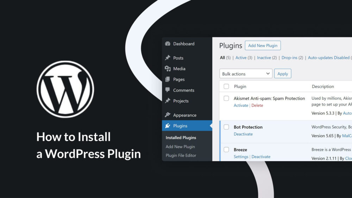This screenshot has height=198, width=352.
Task: Click the Posts pin icon
Action: click(x=168, y=58)
